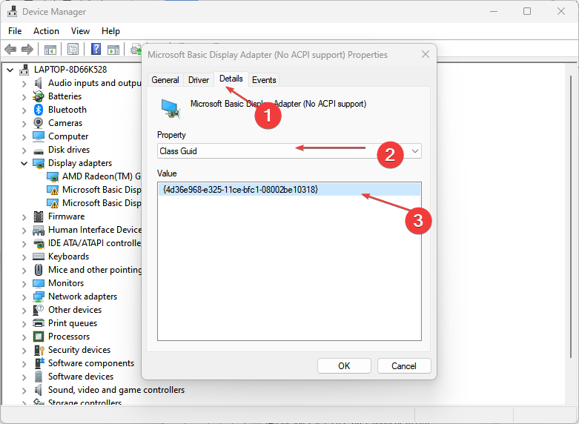The image size is (579, 424).
Task: Expand the Cameras category
Action: [24, 124]
